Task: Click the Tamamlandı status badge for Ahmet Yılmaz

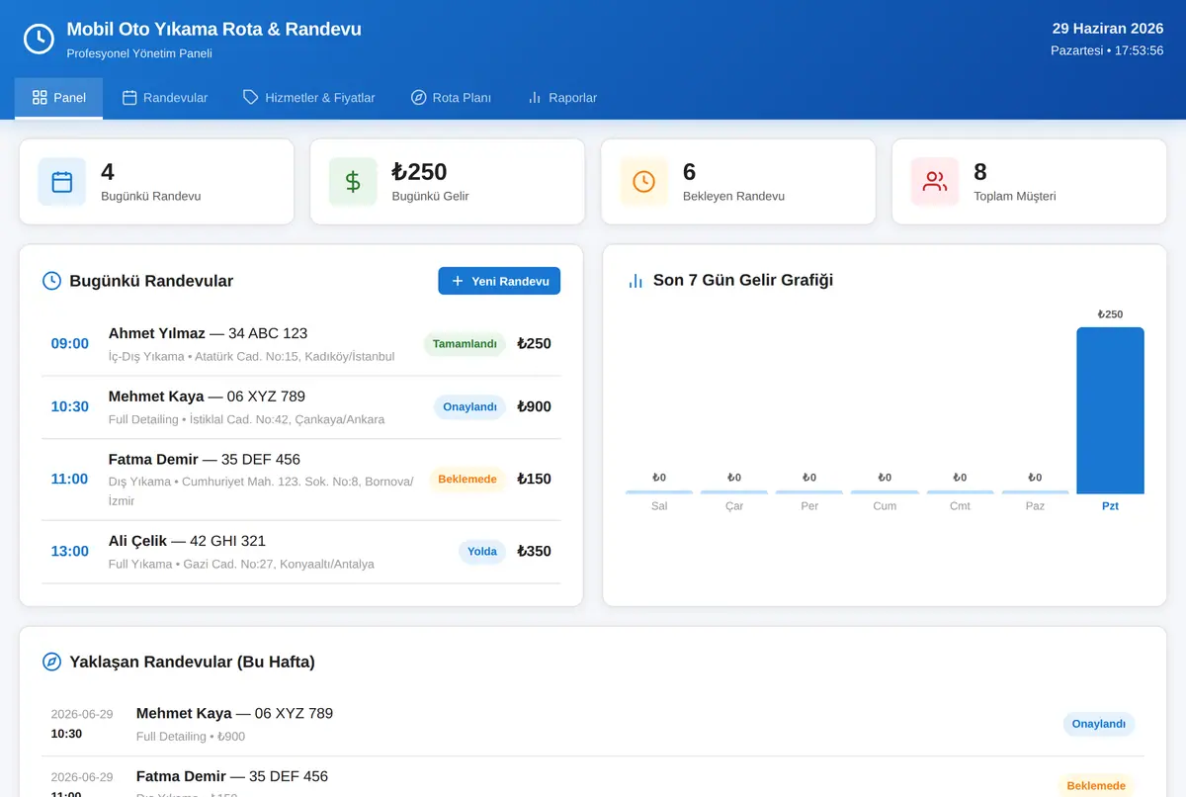Action: point(465,344)
